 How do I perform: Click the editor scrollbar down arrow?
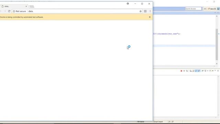(x=217, y=64)
